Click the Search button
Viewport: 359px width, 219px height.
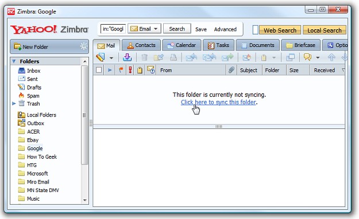[x=177, y=29]
